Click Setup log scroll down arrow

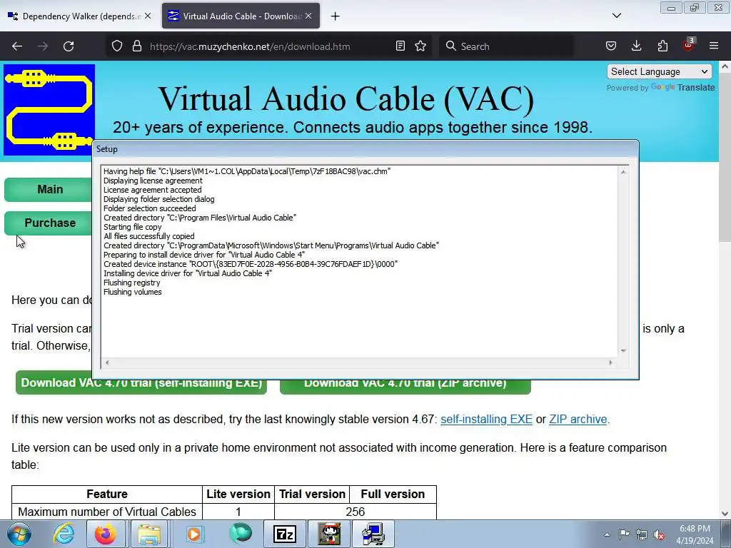[623, 351]
